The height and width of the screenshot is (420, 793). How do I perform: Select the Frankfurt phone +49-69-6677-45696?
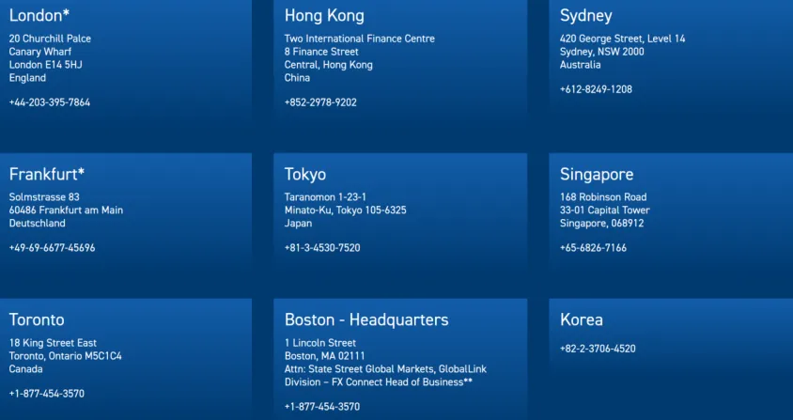[52, 247]
